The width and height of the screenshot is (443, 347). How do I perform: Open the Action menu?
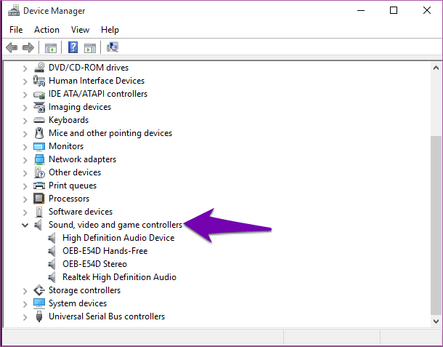(x=46, y=30)
